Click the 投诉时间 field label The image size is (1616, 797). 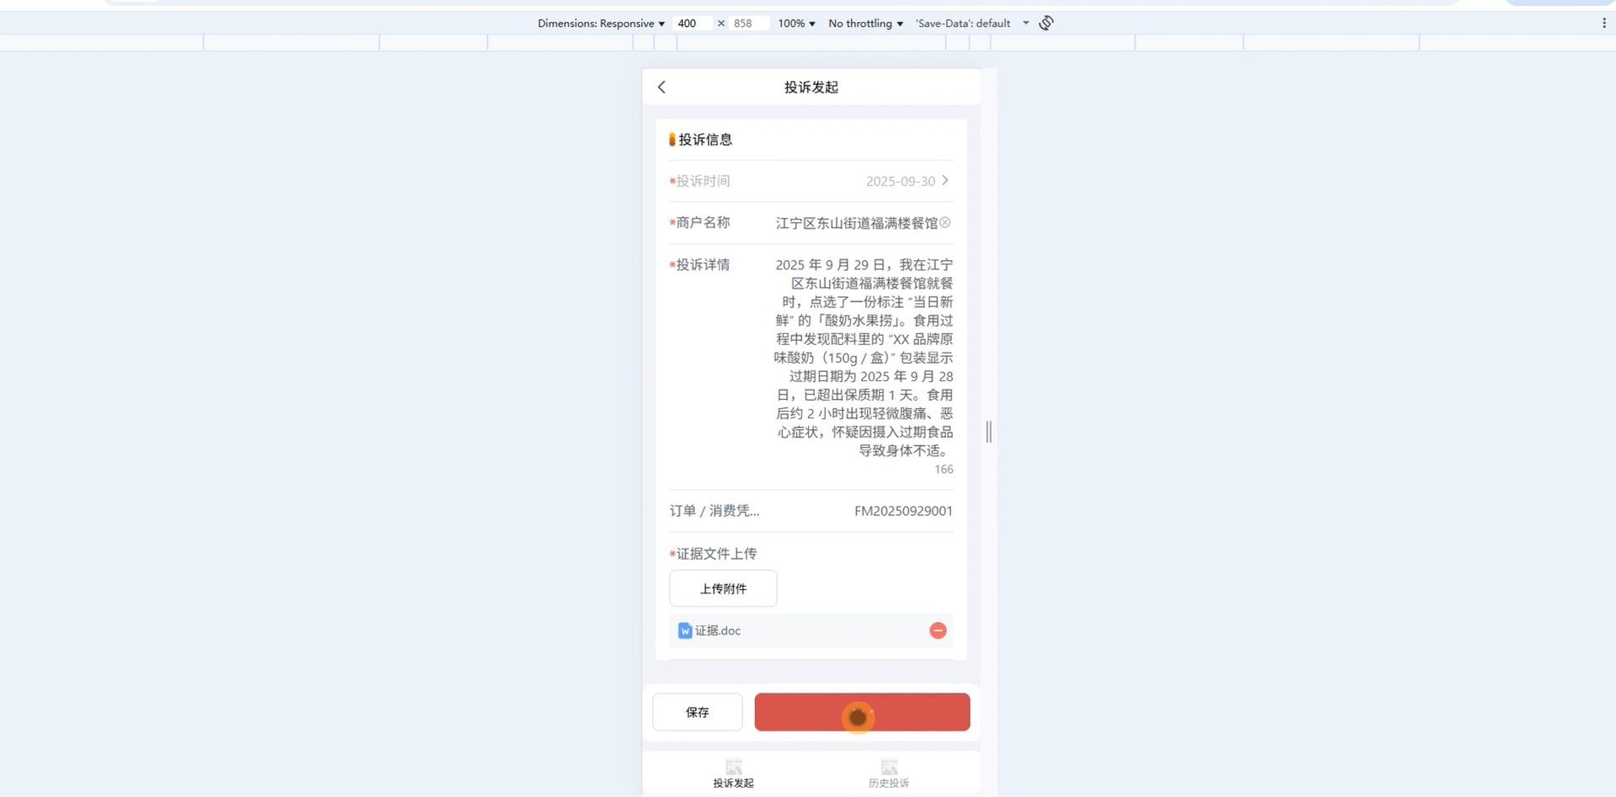click(703, 181)
